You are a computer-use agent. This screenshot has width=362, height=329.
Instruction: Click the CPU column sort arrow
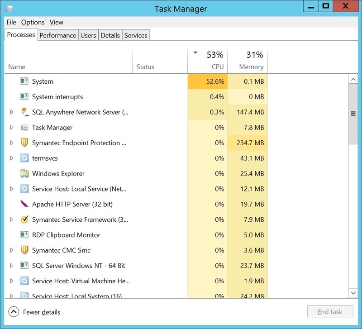click(x=195, y=52)
